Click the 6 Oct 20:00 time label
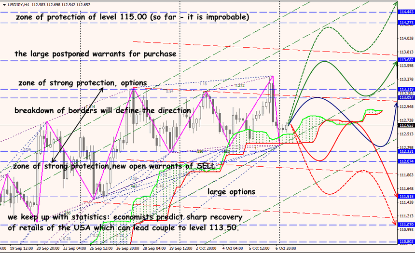The width and height of the screenshot is (415, 253). 286,249
